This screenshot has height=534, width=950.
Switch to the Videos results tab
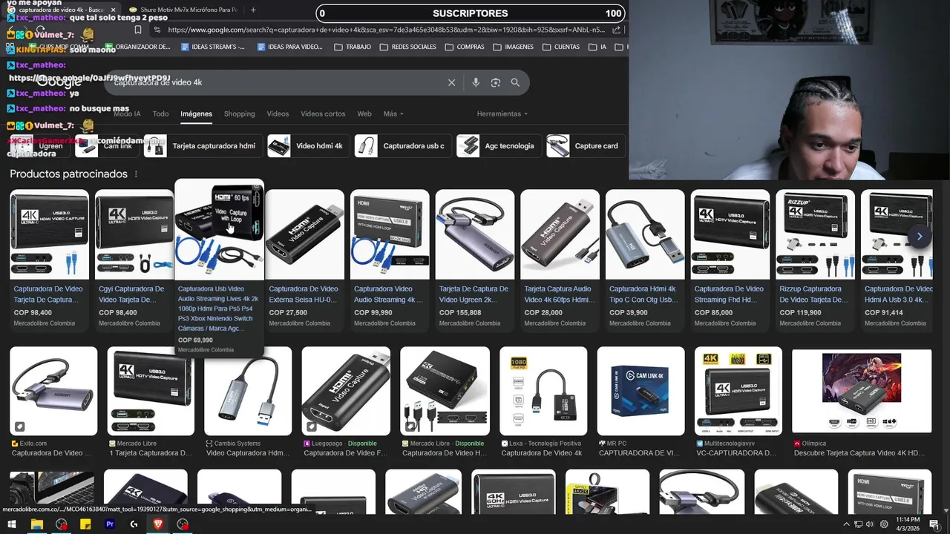pos(278,114)
